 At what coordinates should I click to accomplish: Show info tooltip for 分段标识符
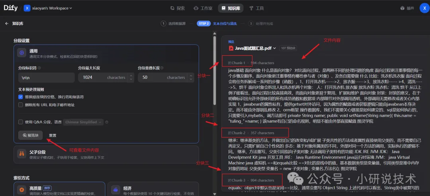tap(39, 68)
